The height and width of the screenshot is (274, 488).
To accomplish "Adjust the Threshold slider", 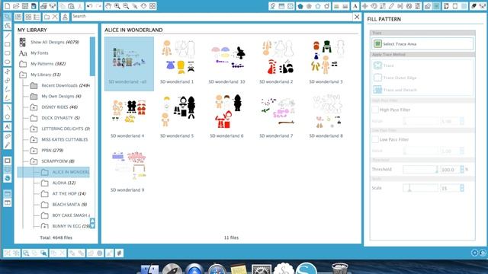I will (x=420, y=169).
